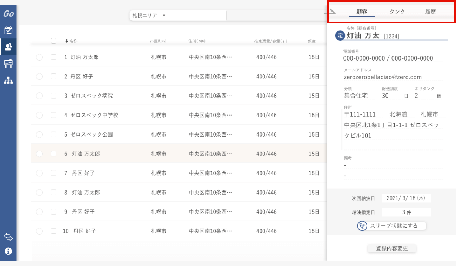Click the 市区町村 column header
This screenshot has width=456, height=266.
coord(158,41)
